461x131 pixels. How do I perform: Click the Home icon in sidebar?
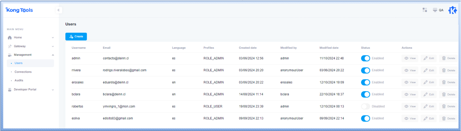point(10,38)
